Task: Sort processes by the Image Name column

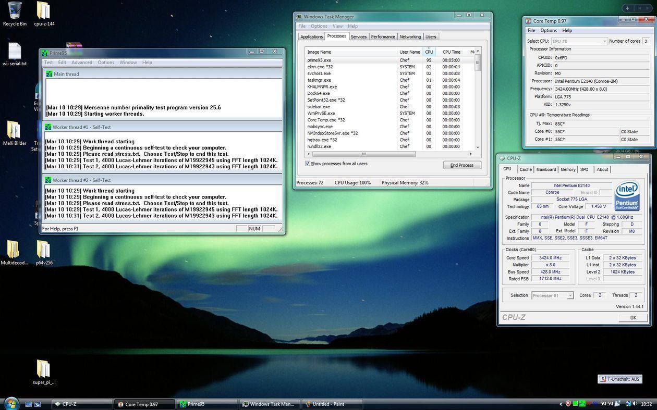Action: tap(351, 52)
